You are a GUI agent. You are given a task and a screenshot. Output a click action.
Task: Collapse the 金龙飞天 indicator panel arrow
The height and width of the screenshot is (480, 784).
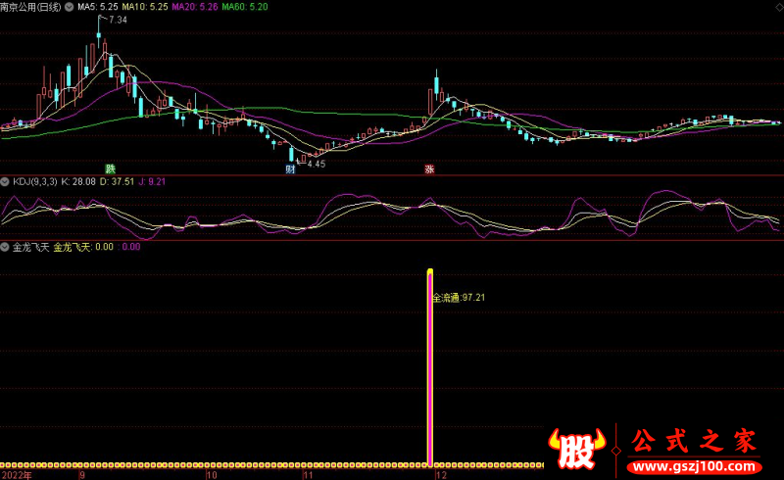point(5,248)
